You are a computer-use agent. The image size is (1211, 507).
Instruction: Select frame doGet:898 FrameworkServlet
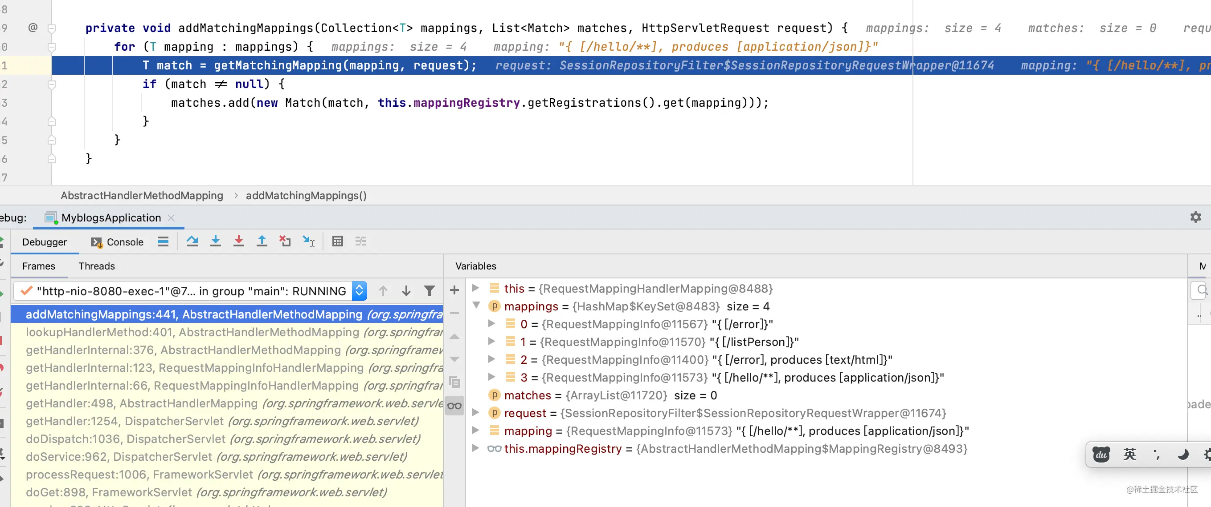click(227, 493)
